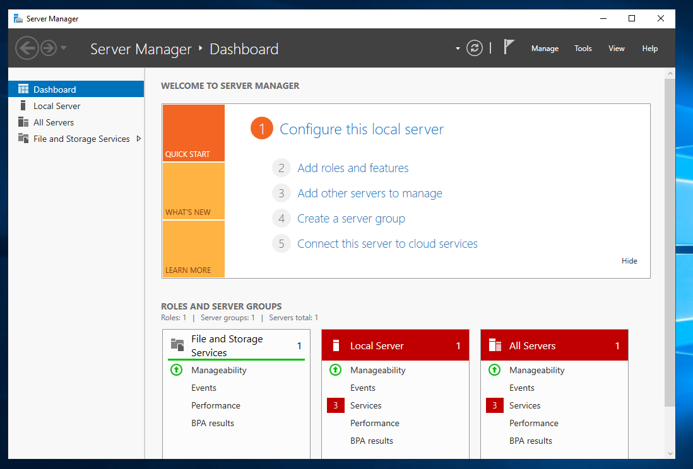Click the Back navigation arrow
This screenshot has width=693, height=469.
tap(27, 48)
